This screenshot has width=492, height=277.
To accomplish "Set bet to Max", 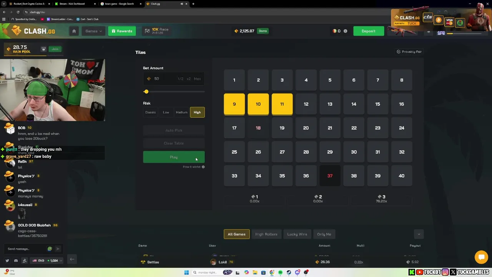I will click(x=197, y=79).
